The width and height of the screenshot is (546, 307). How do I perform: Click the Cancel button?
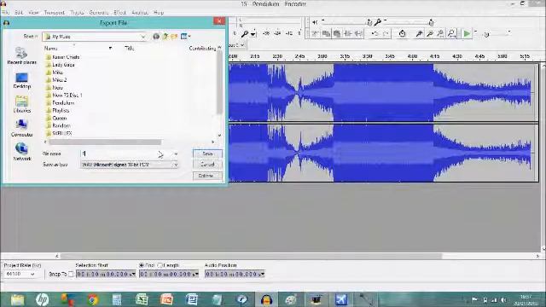tap(207, 165)
